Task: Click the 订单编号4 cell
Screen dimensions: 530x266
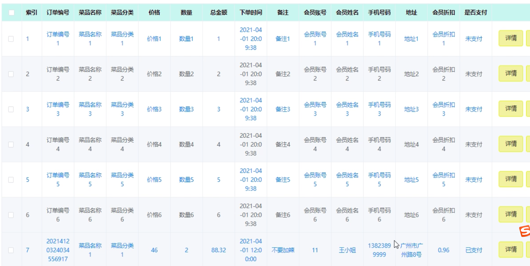Action: [58, 144]
